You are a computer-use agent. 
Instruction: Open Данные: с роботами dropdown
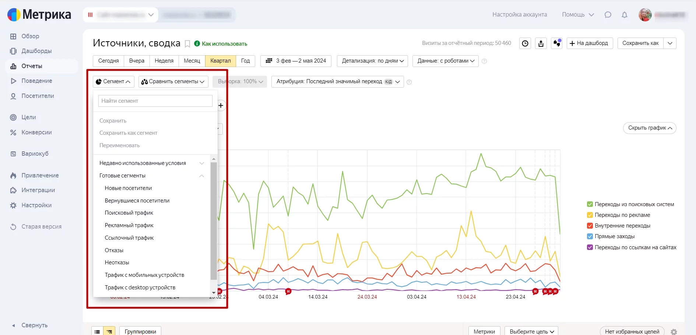(446, 61)
